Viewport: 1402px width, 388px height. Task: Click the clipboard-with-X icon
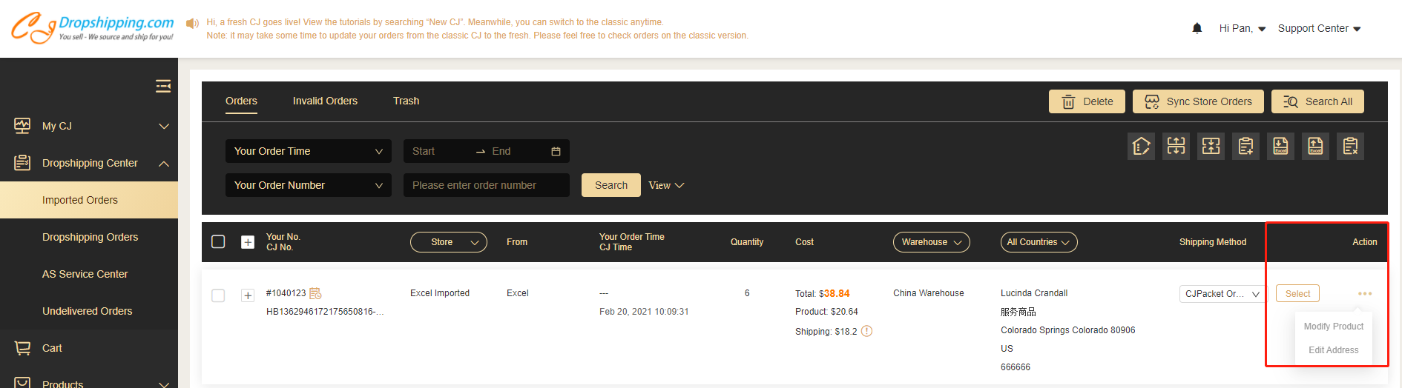(1350, 147)
